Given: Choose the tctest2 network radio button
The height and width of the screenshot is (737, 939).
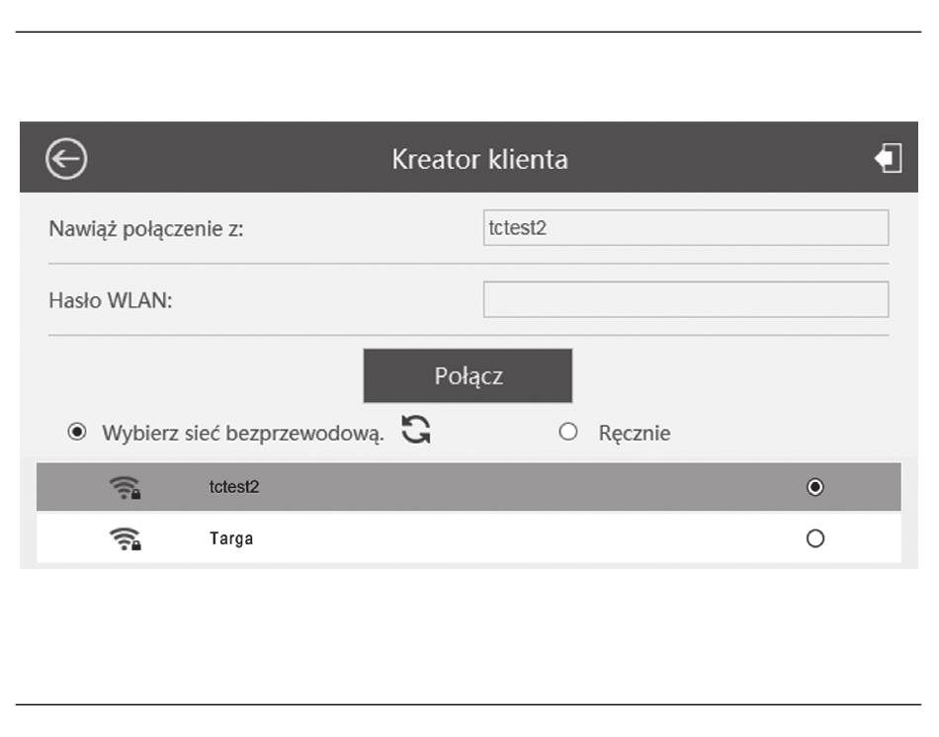Looking at the screenshot, I should coord(815,487).
